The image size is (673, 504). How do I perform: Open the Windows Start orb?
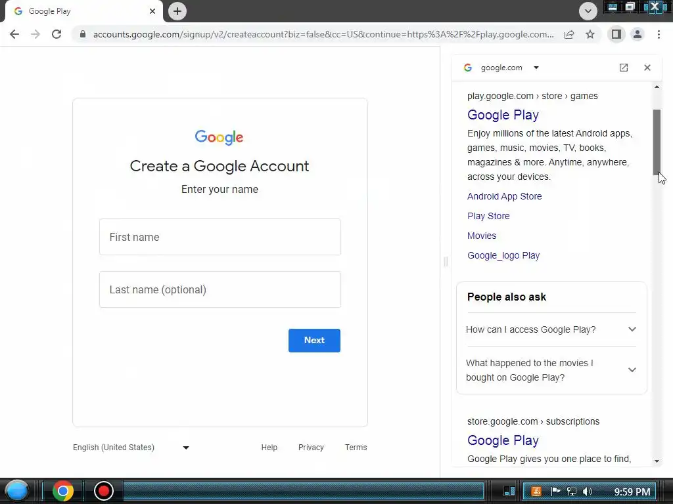click(x=16, y=491)
